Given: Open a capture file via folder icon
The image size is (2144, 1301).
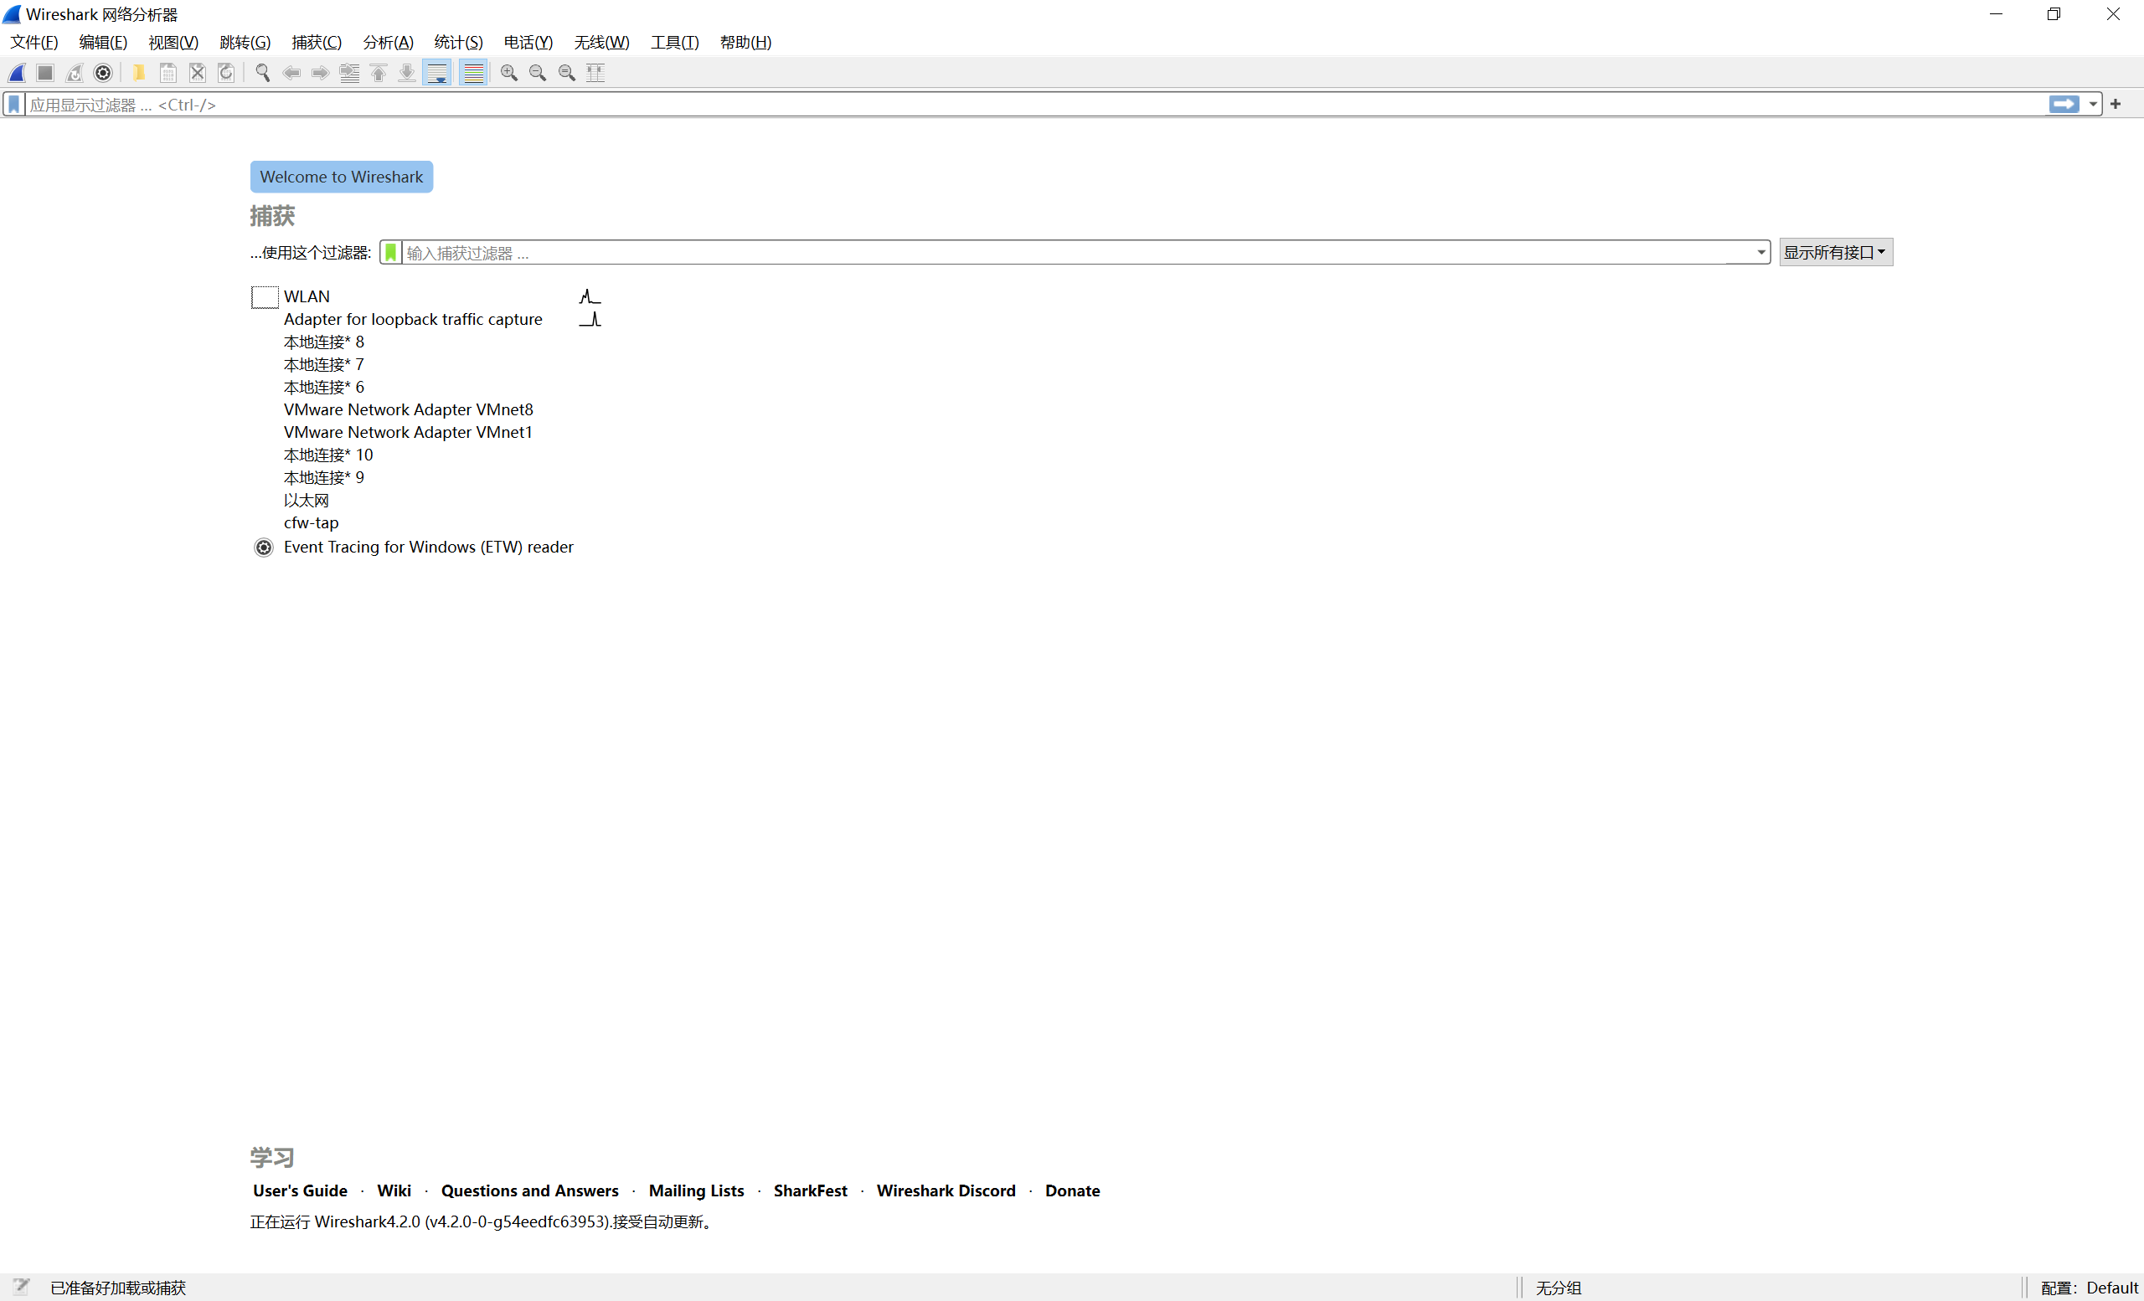Looking at the screenshot, I should click(138, 73).
